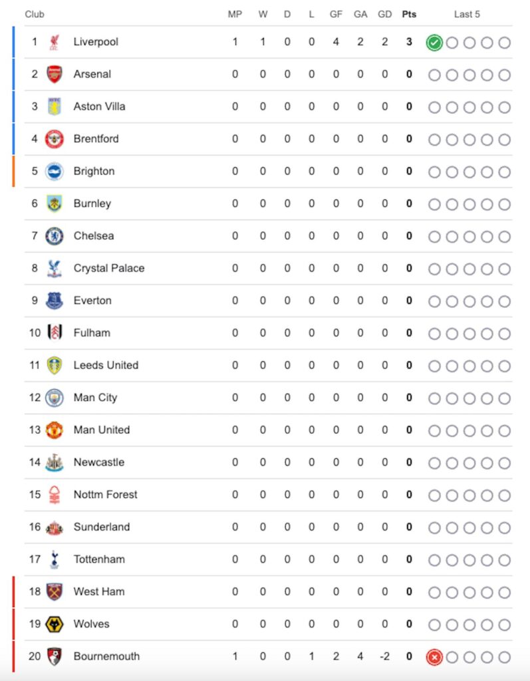Select the Brentford bee crest icon
The image size is (530, 681).
54,139
